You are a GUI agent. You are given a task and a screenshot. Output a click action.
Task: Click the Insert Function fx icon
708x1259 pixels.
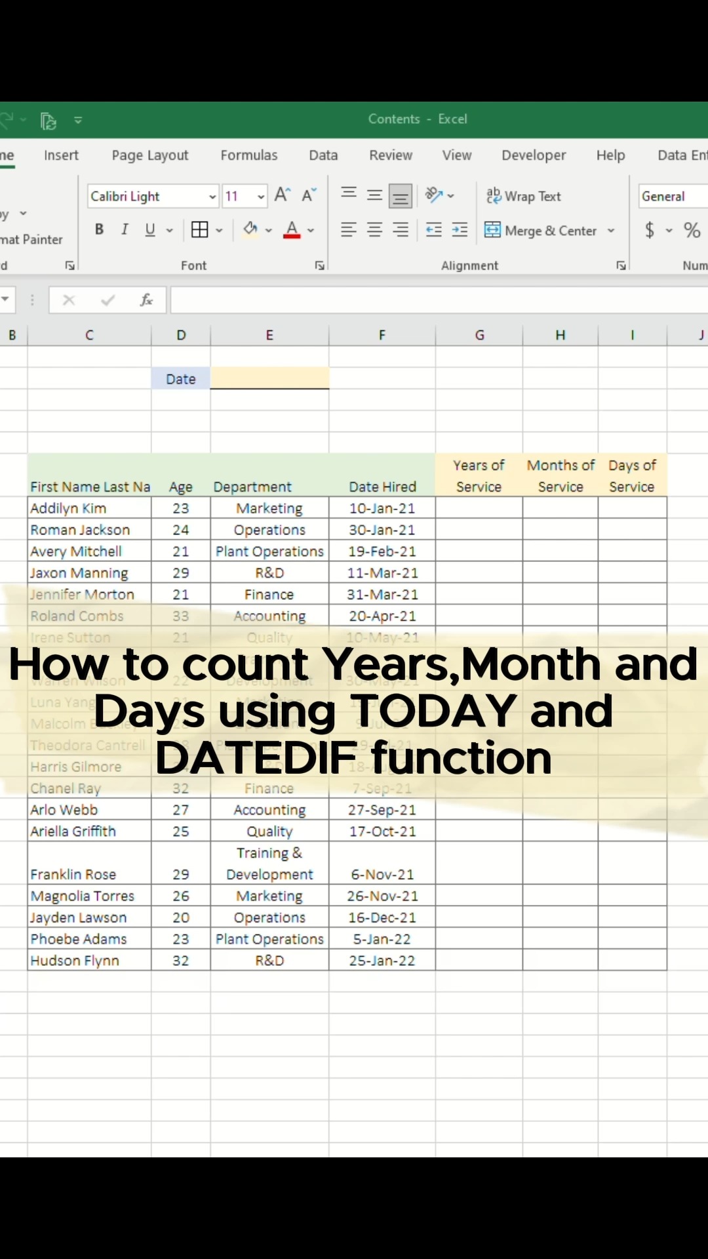tap(146, 300)
